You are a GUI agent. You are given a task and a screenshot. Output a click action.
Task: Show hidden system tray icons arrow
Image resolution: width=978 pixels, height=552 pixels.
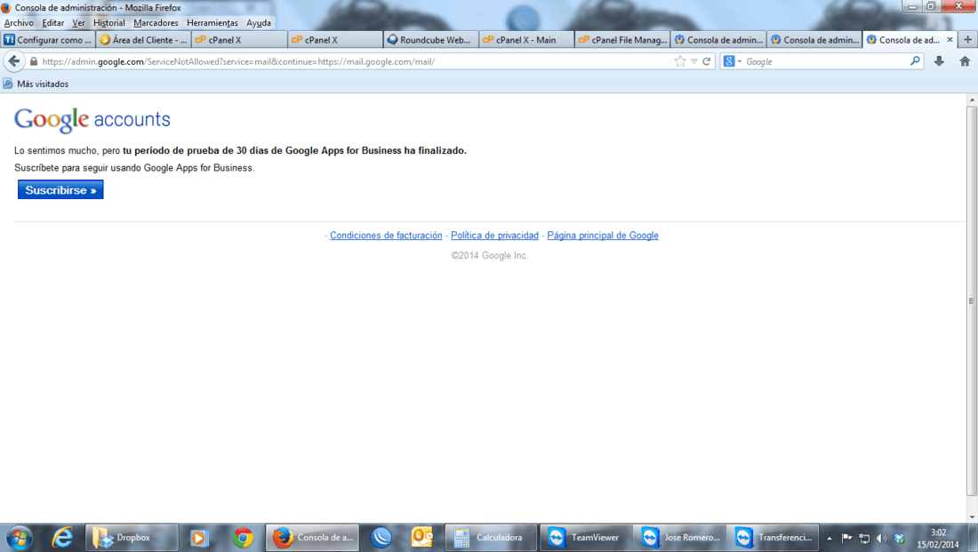tap(830, 539)
